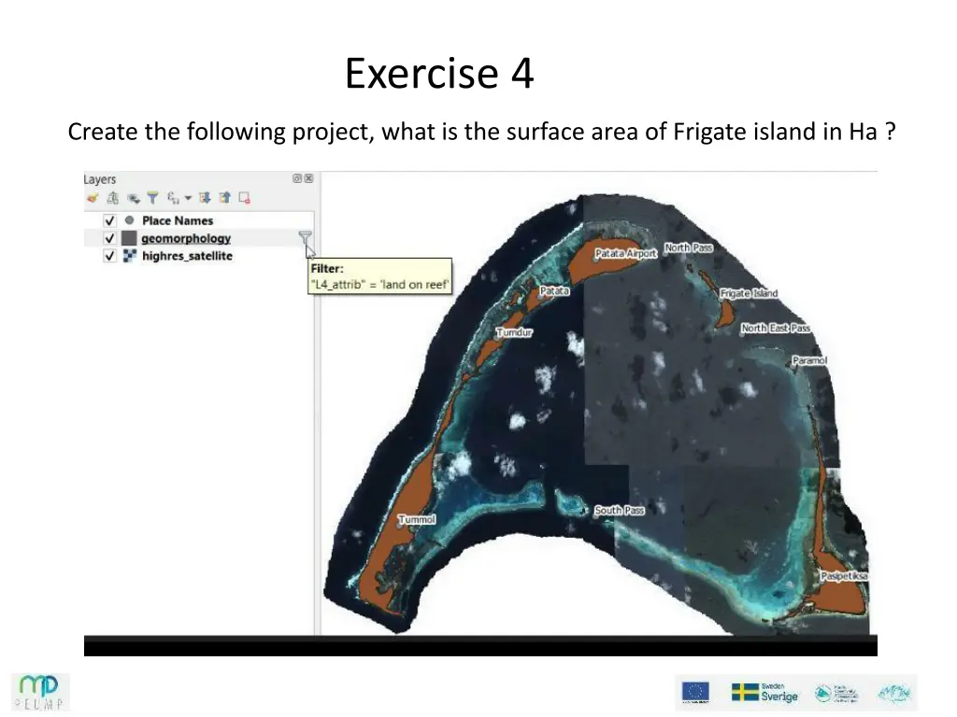This screenshot has width=957, height=717.
Task: Click the North Pass map label
Action: (x=689, y=247)
